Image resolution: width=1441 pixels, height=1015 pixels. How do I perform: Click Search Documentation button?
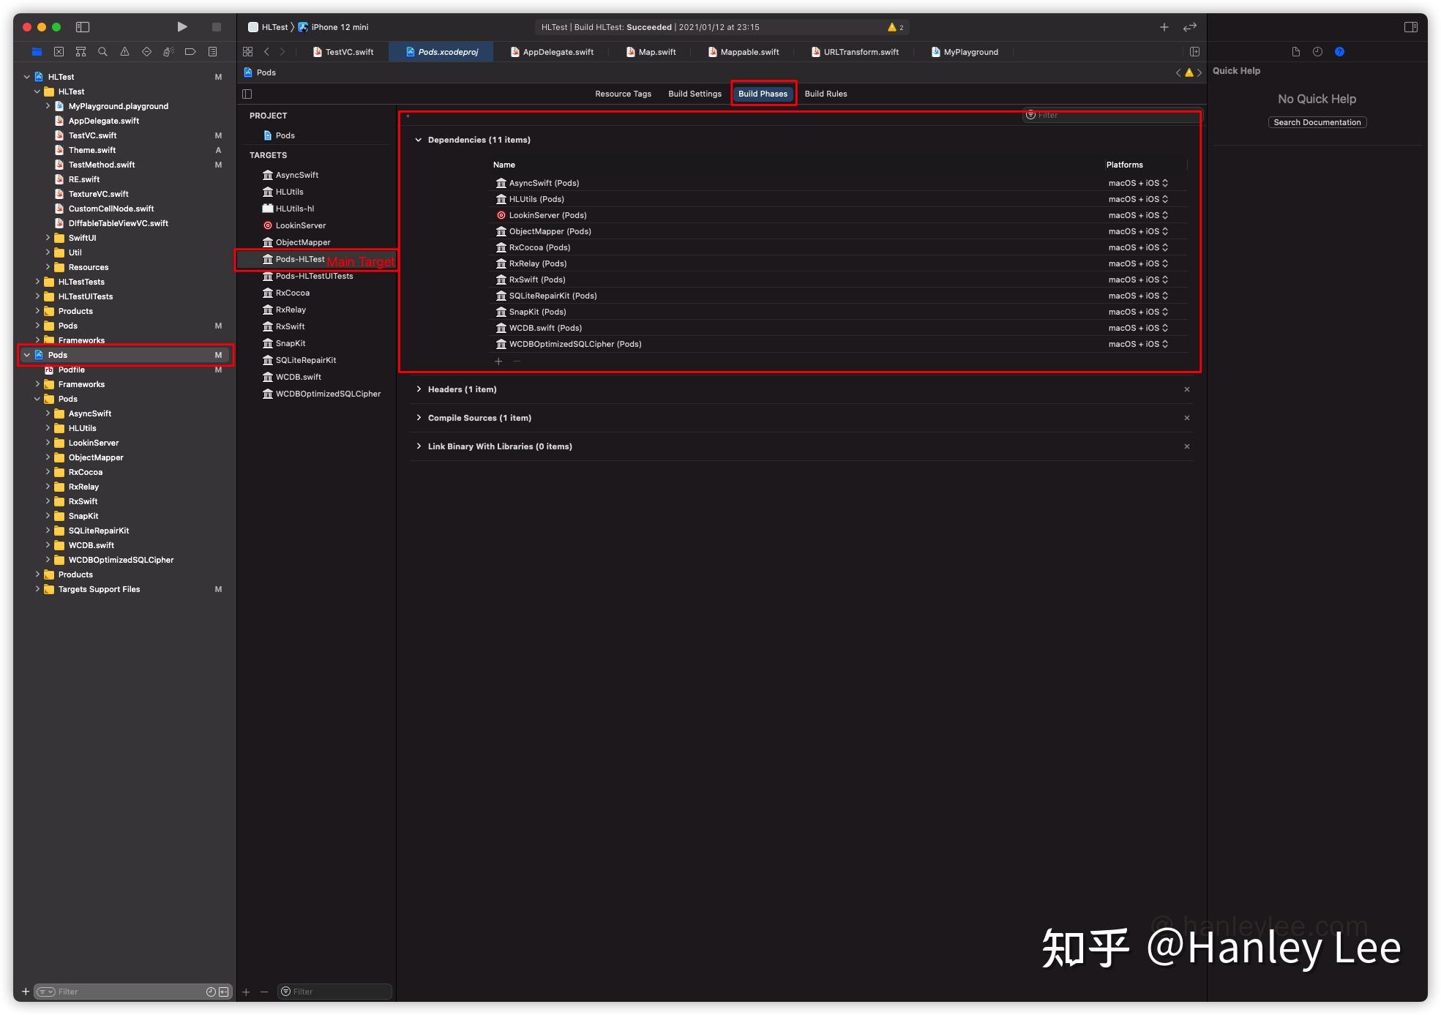(1317, 122)
